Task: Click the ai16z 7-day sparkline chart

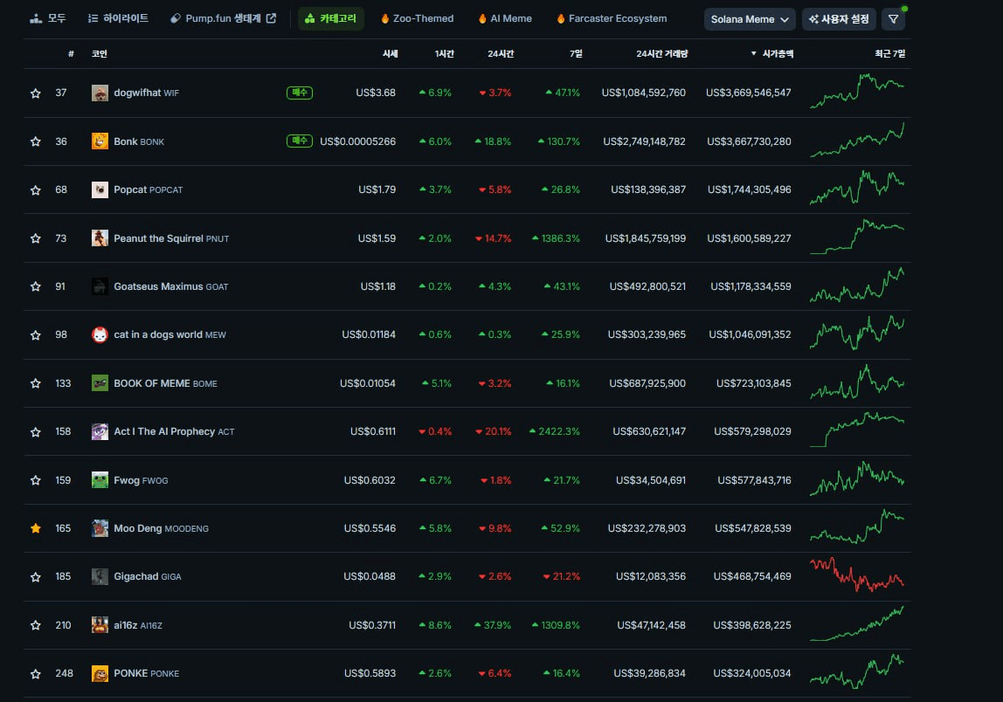Action: click(857, 623)
